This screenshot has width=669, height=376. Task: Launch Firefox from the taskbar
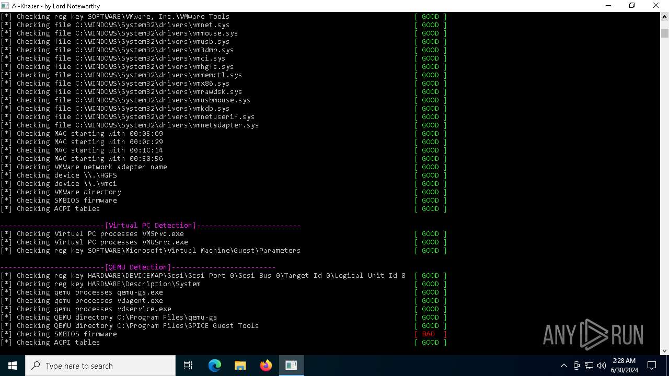tap(266, 366)
